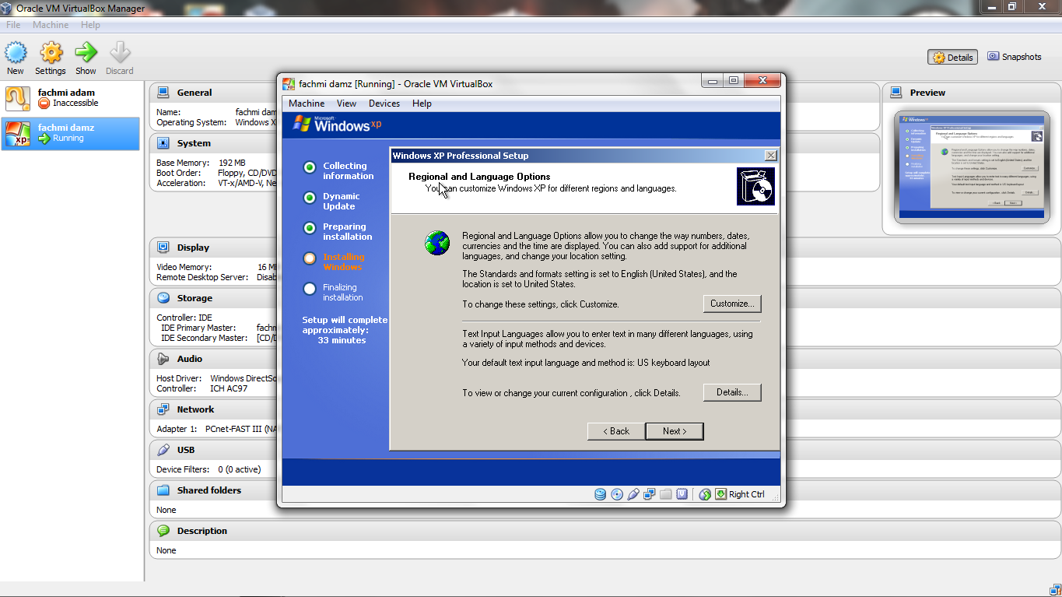Open the Help menu in VirtualBox Manager
The image size is (1062, 597).
coord(90,25)
